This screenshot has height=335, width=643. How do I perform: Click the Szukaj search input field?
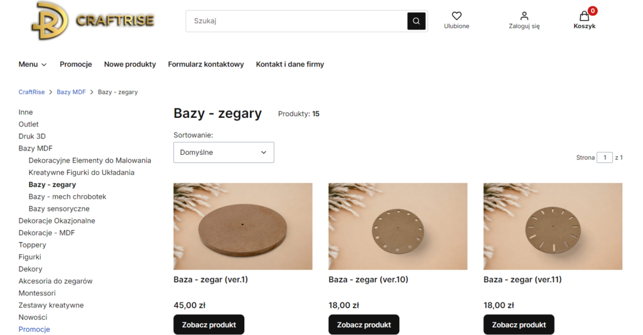coord(295,21)
